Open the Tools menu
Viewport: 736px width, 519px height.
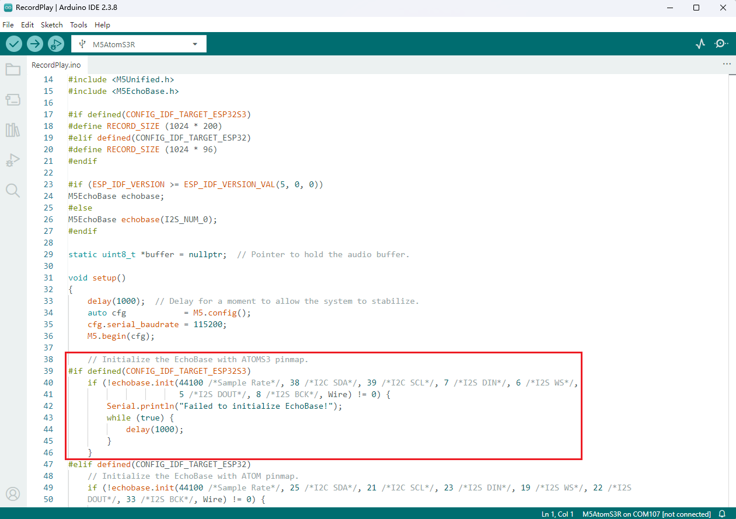(x=78, y=25)
